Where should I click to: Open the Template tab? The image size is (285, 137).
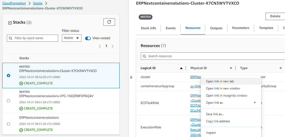coord(266,28)
